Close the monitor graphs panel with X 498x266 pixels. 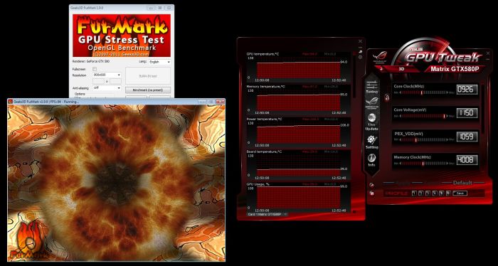pos(360,41)
